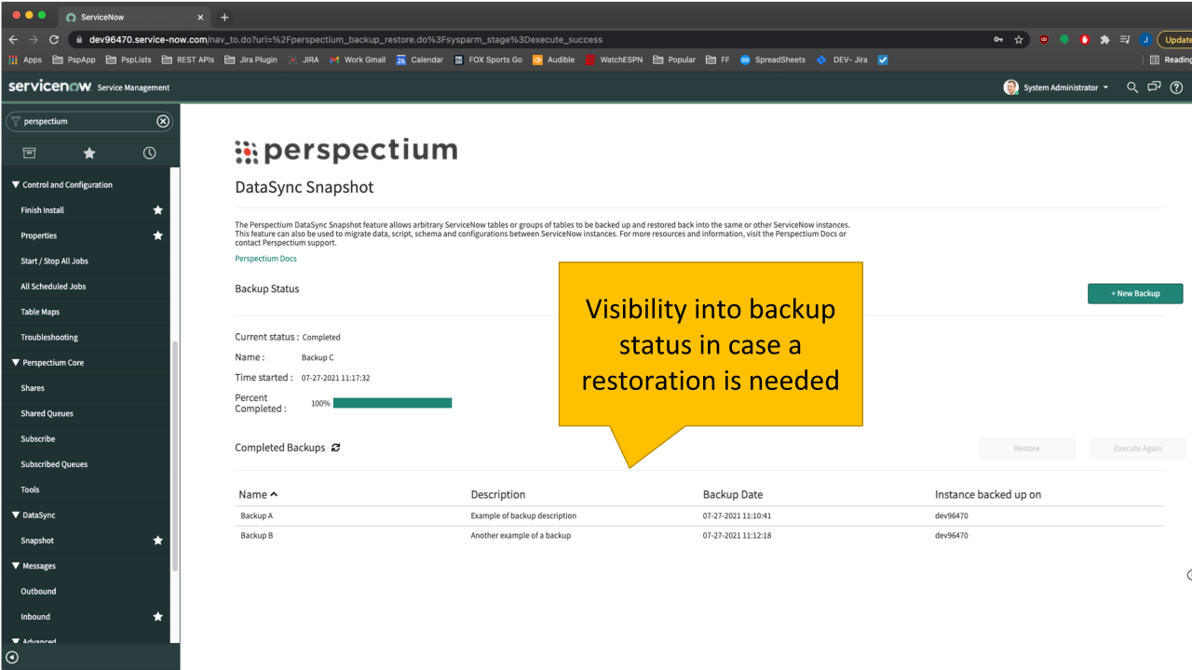This screenshot has width=1192, height=670.
Task: Open Subscribe module
Action: click(38, 439)
